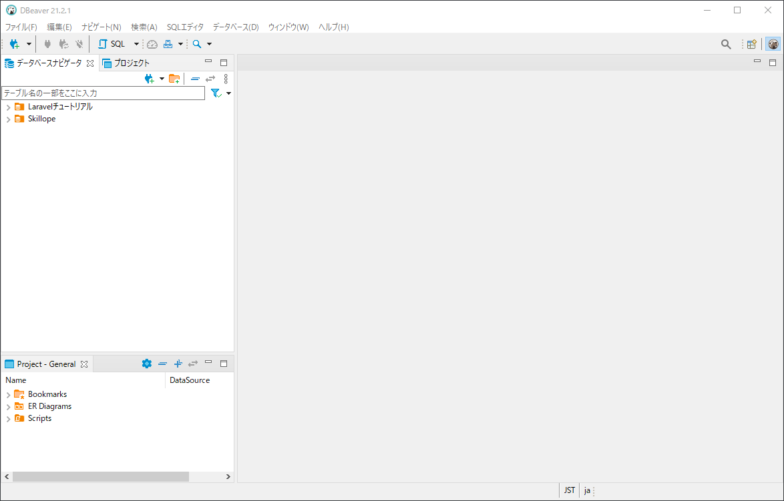The width and height of the screenshot is (784, 501).
Task: Click the blue stacked-boxes toolbar icon
Action: (x=168, y=44)
